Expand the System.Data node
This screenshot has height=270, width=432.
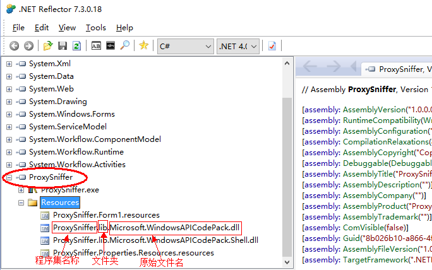point(9,76)
